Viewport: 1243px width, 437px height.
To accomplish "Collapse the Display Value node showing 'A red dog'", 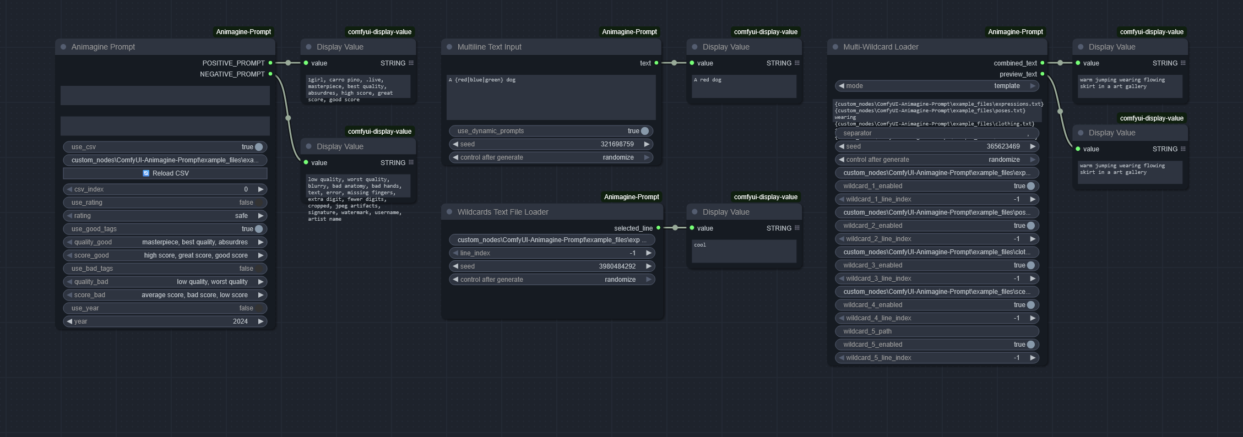I will click(694, 47).
